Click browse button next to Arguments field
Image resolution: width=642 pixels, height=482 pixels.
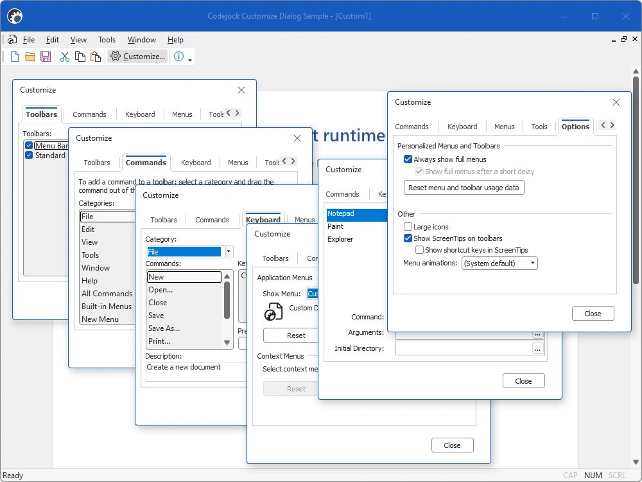(x=537, y=334)
